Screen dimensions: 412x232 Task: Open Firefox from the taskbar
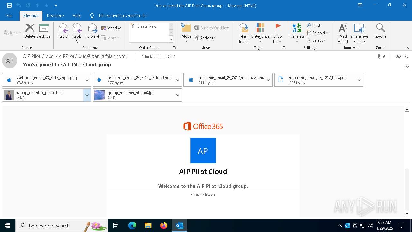pos(164,226)
